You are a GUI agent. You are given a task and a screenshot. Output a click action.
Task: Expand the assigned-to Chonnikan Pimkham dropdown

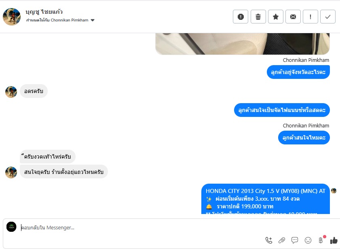93,20
